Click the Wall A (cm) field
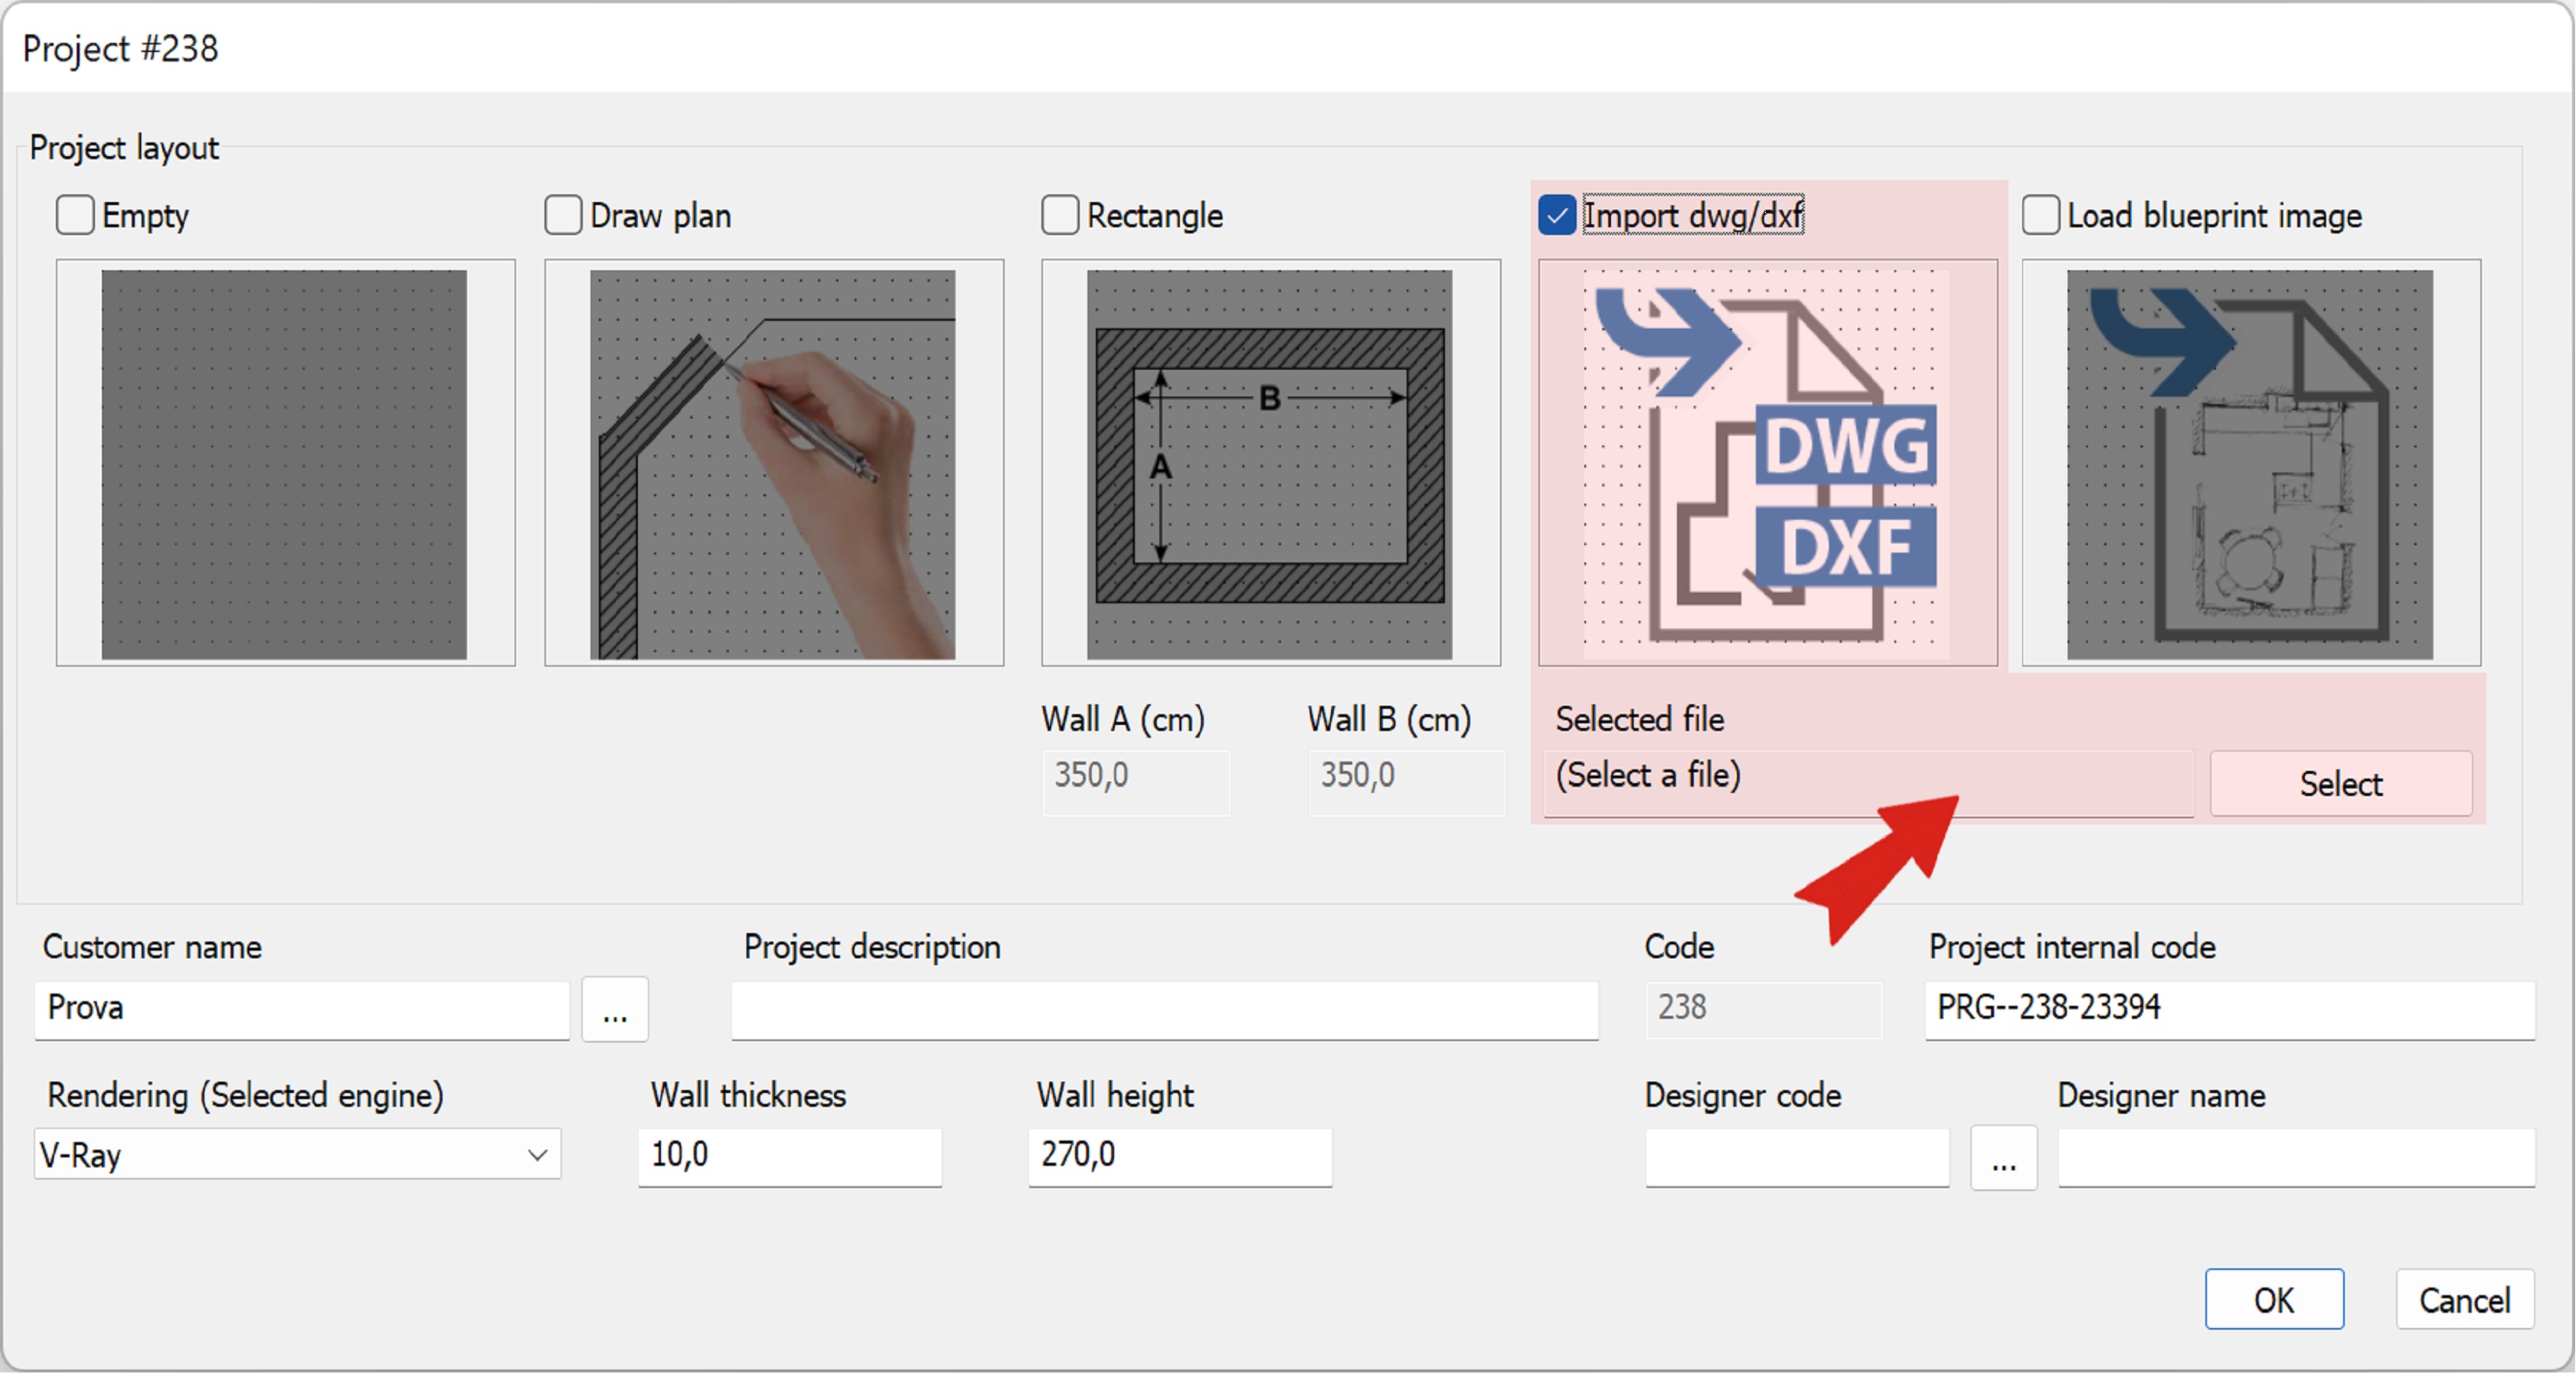The image size is (2576, 1374). pos(1136,782)
